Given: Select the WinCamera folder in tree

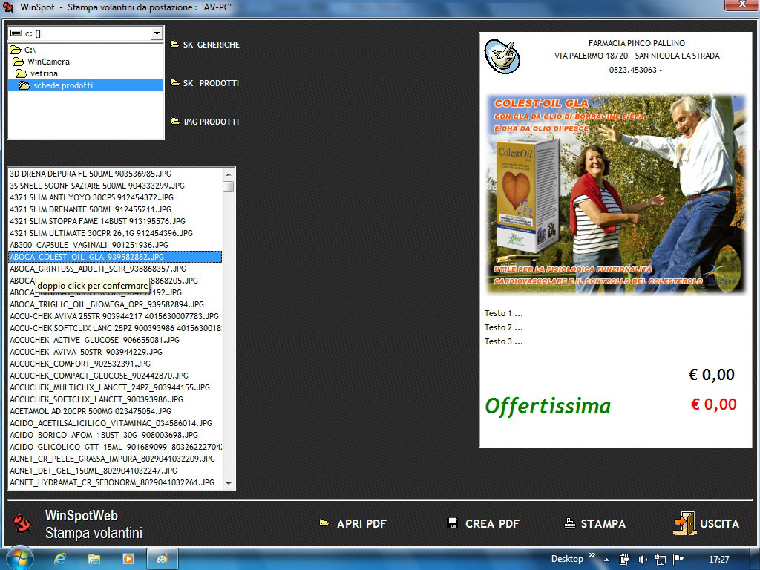Looking at the screenshot, I should tap(48, 62).
